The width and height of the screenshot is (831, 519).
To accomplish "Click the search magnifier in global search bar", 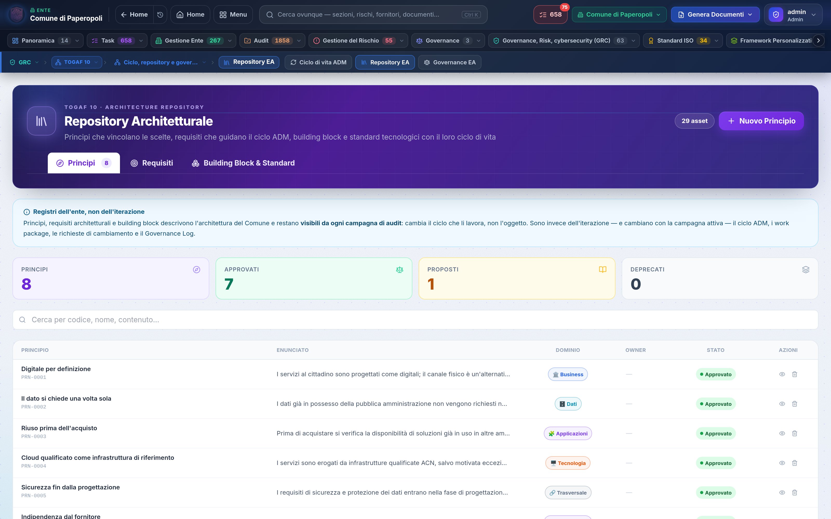I will pos(270,15).
